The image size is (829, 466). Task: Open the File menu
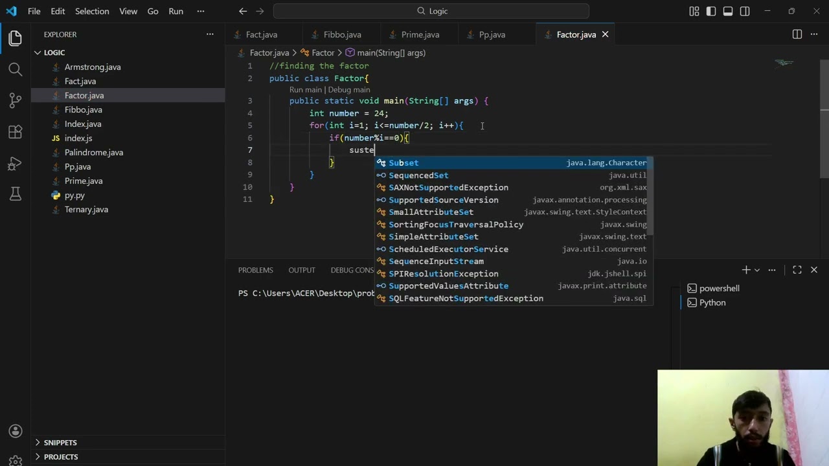pos(34,11)
